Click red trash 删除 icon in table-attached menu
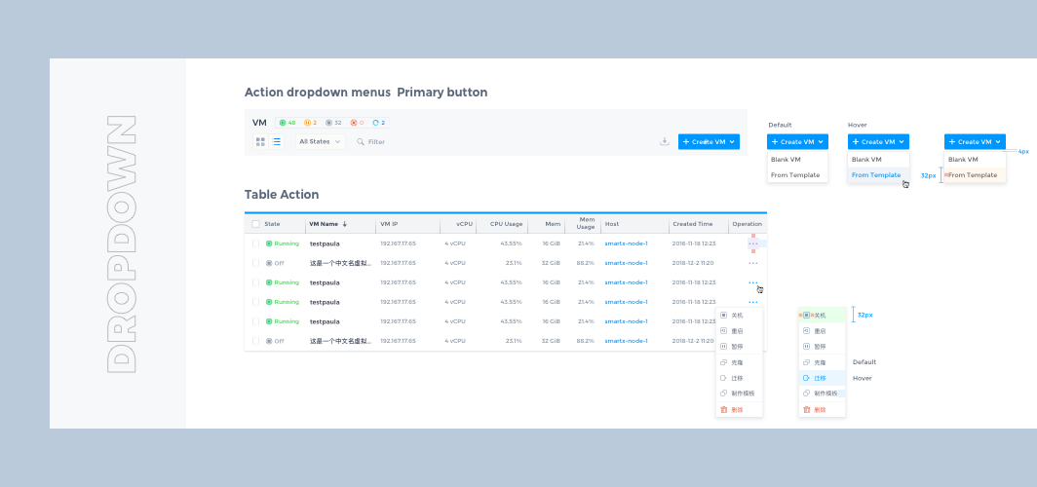The height and width of the screenshot is (487, 1037). pos(723,410)
